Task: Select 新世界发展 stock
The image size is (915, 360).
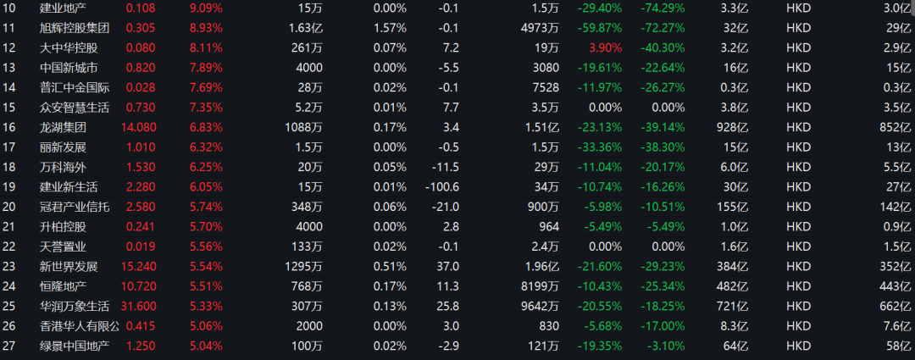Action: tap(69, 266)
